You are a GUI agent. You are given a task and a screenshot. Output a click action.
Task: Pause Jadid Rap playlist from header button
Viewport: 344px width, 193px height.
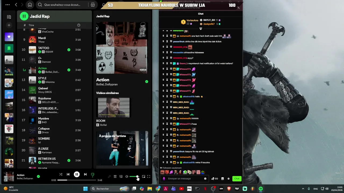point(24,16)
